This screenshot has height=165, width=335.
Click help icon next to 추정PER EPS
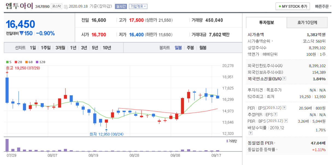pyautogui.click(x=275, y=114)
